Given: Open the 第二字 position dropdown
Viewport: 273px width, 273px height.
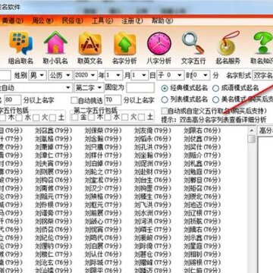Looking at the screenshot, I should click(89, 88).
